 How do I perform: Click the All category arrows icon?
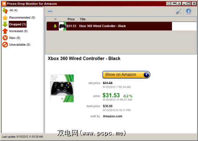[x=5, y=11]
